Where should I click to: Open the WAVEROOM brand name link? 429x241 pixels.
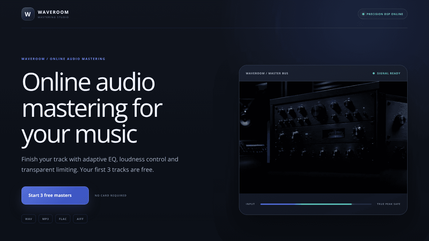[x=53, y=12]
